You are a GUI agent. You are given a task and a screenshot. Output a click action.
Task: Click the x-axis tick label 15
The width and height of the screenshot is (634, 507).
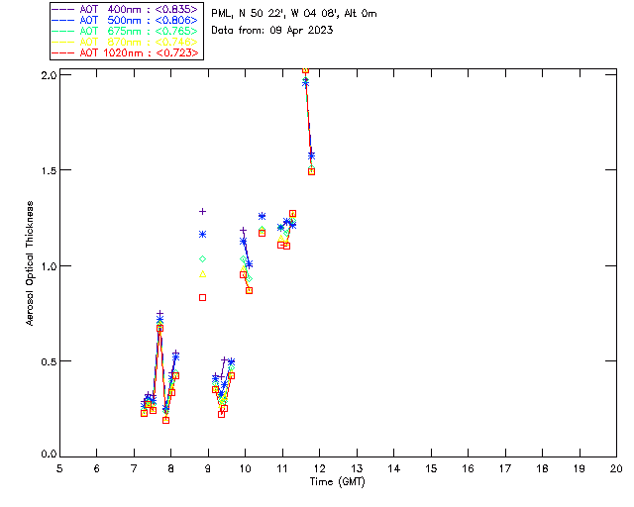(x=431, y=468)
